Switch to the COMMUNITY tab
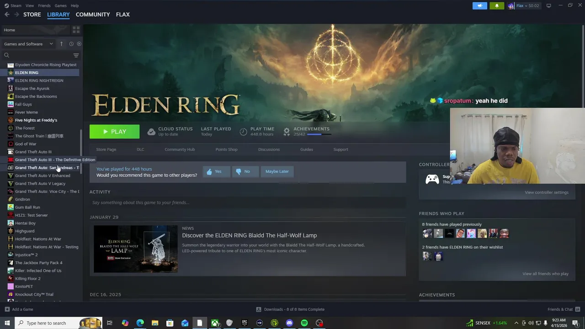The image size is (585, 329). coord(93,15)
